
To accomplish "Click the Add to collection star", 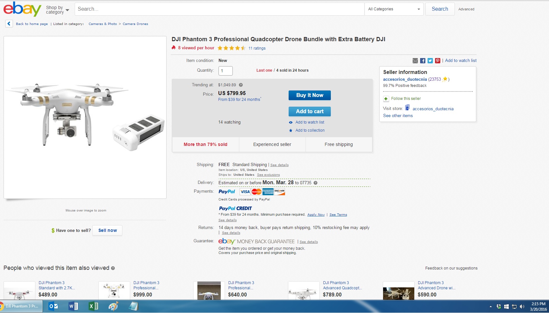I will [291, 130].
